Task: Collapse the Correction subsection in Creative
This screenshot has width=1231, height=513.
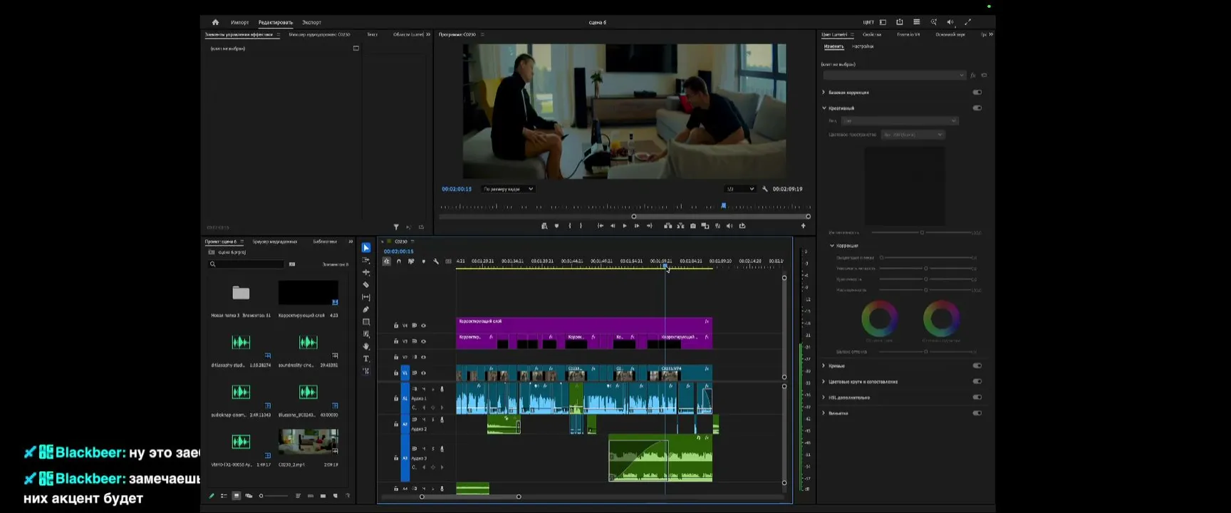Action: (832, 246)
